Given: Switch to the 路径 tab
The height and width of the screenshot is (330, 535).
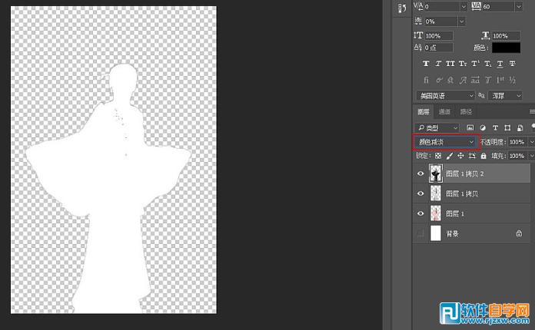Looking at the screenshot, I should tap(466, 112).
